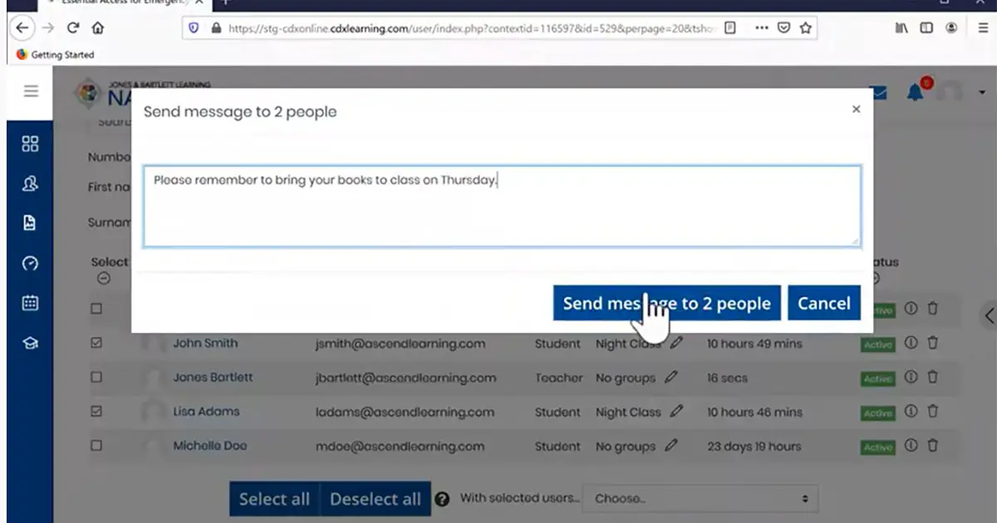Image resolution: width=997 pixels, height=523 pixels.
Task: Toggle the Lisa Adams checkbox
Action: [x=96, y=411]
